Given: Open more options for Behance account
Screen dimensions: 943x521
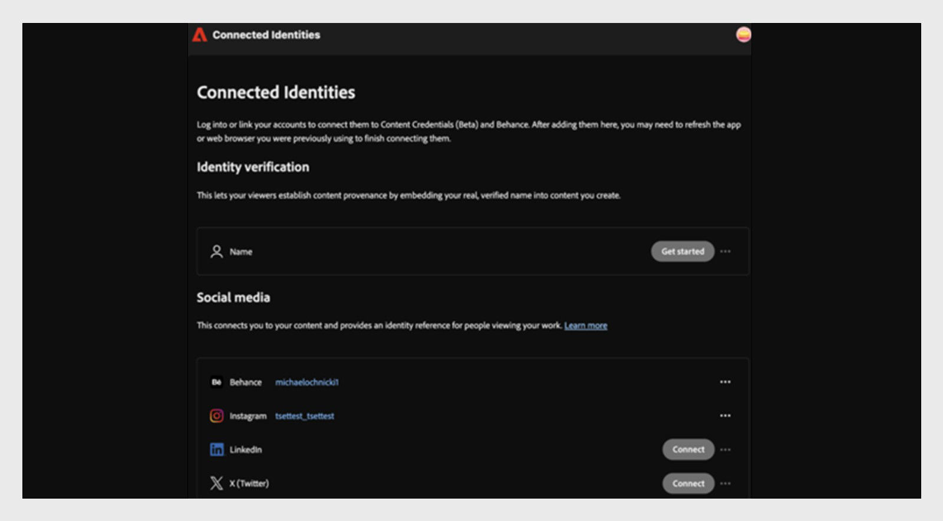Looking at the screenshot, I should [725, 382].
